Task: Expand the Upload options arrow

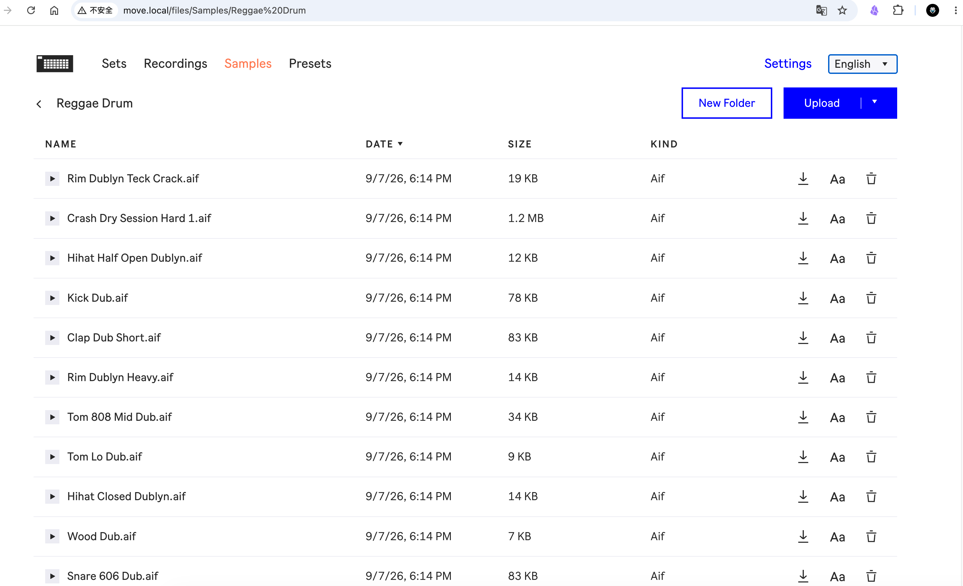Action: pyautogui.click(x=875, y=102)
